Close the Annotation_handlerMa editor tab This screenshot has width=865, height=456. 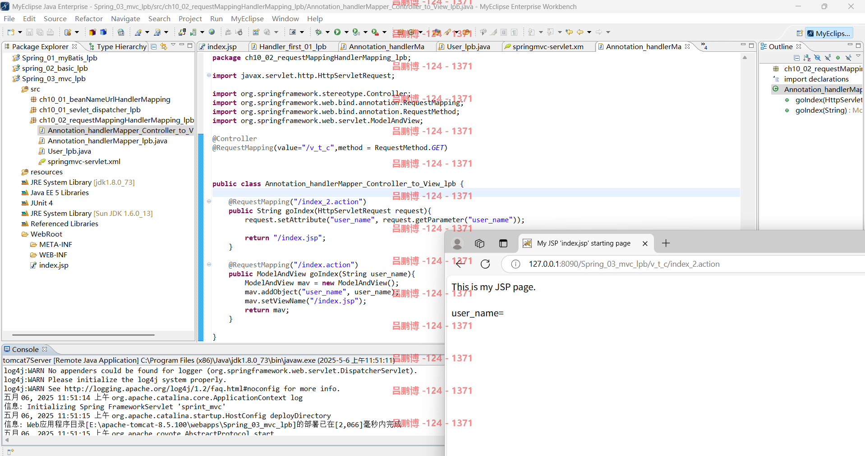point(687,46)
